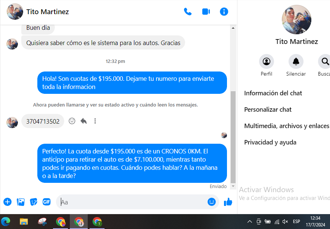Reply to the 3704713502 message

click(84, 121)
